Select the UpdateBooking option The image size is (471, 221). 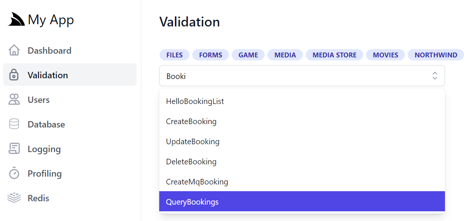tap(302, 141)
